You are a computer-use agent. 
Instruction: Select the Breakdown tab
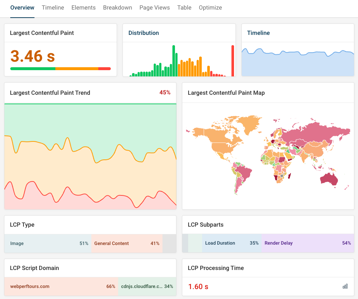117,7
